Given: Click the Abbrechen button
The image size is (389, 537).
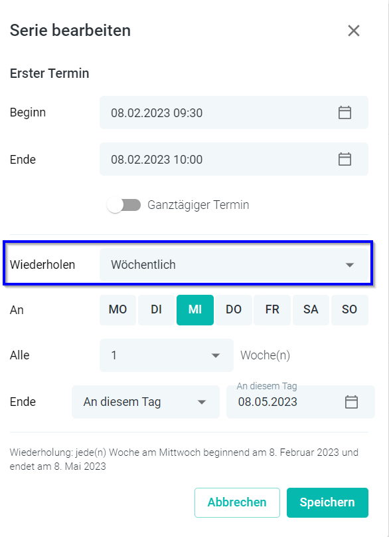Looking at the screenshot, I should coord(237,502).
